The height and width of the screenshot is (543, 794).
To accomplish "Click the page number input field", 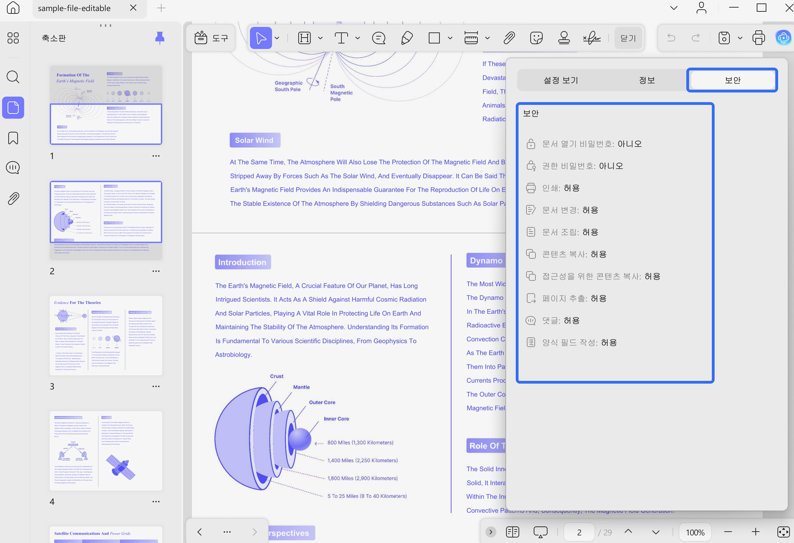I will coord(579,532).
